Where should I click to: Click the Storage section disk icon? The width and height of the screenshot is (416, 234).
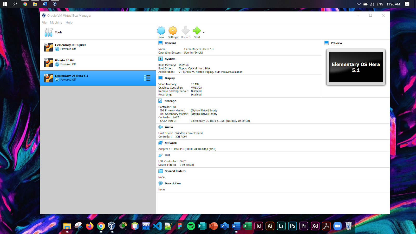click(160, 101)
